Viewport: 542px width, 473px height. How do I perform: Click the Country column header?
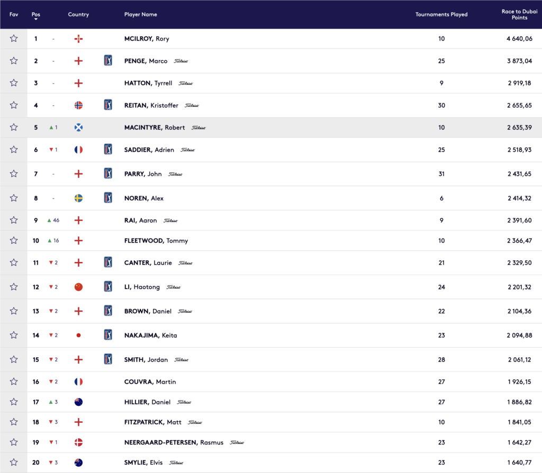tap(78, 14)
